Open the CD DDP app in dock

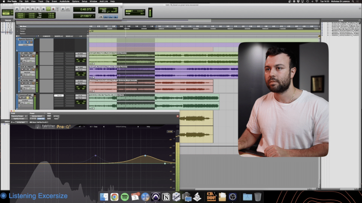(x=211, y=197)
